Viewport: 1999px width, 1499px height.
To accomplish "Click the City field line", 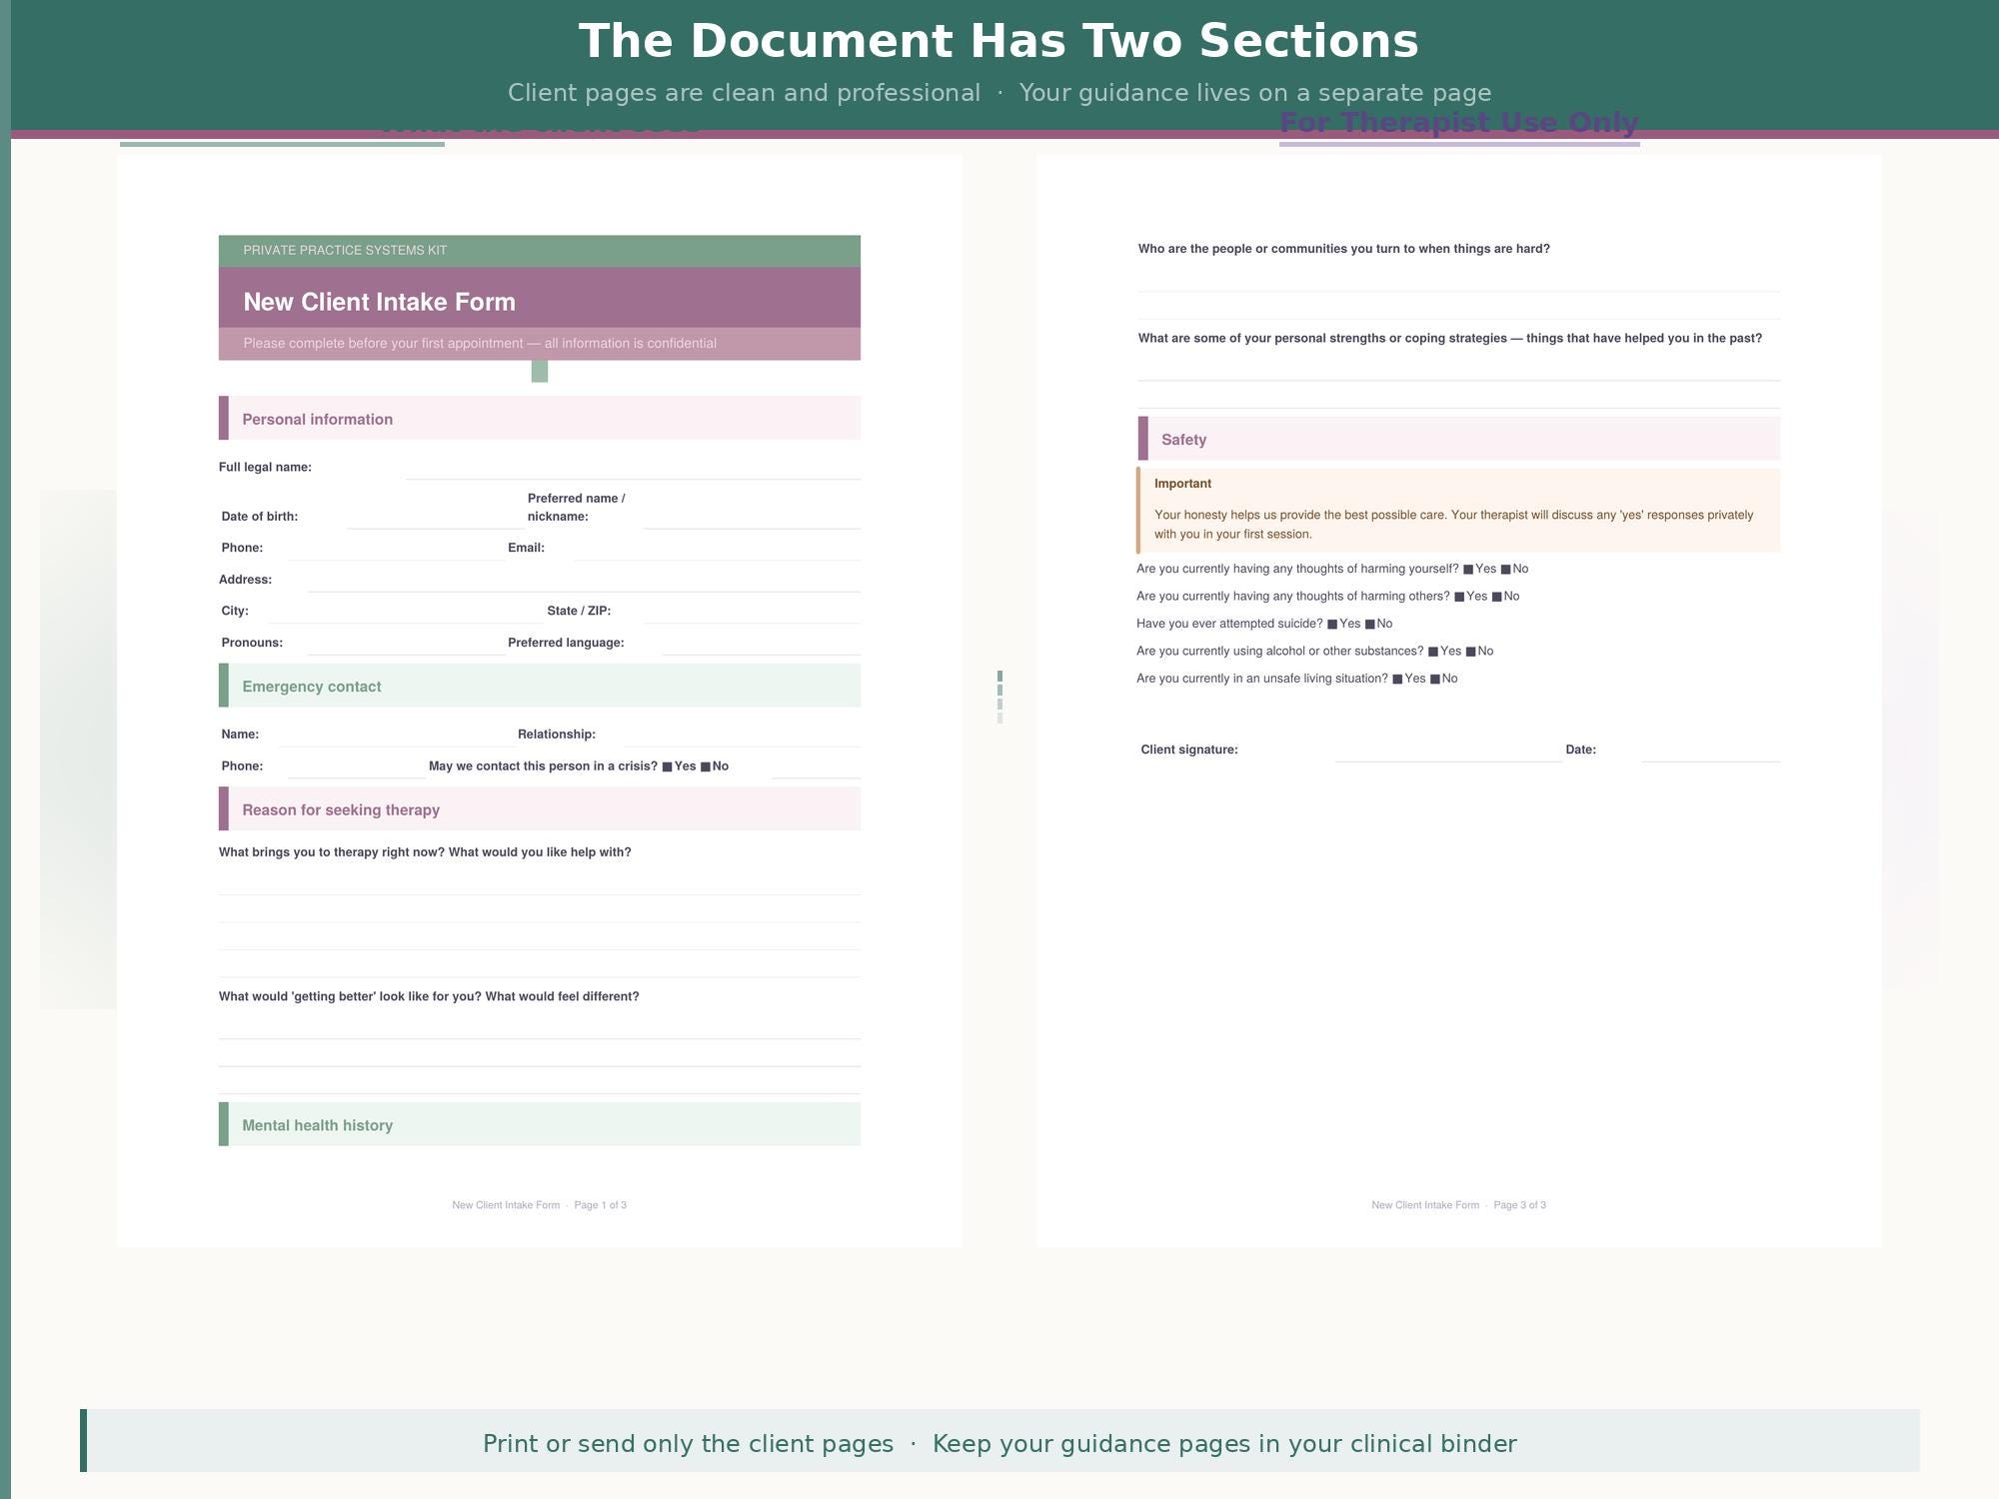I will [x=406, y=612].
